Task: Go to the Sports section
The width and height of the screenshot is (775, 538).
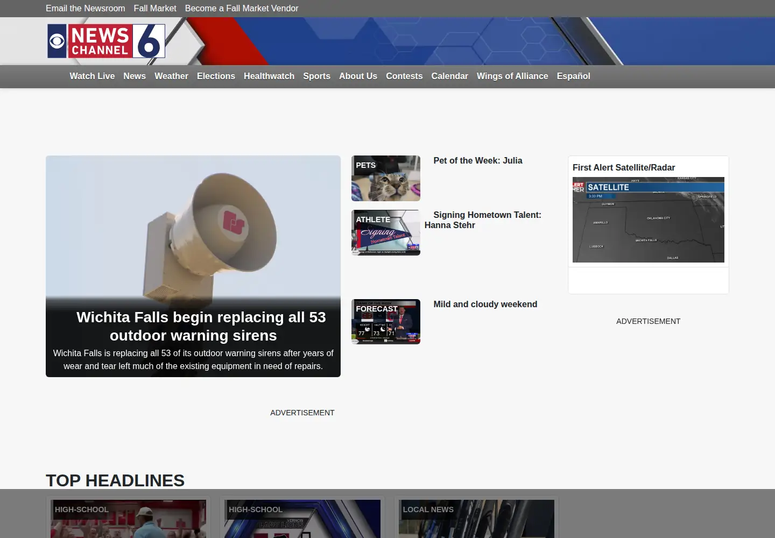Action: [316, 76]
